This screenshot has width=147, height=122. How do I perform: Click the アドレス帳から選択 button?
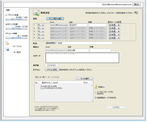coord(55,19)
